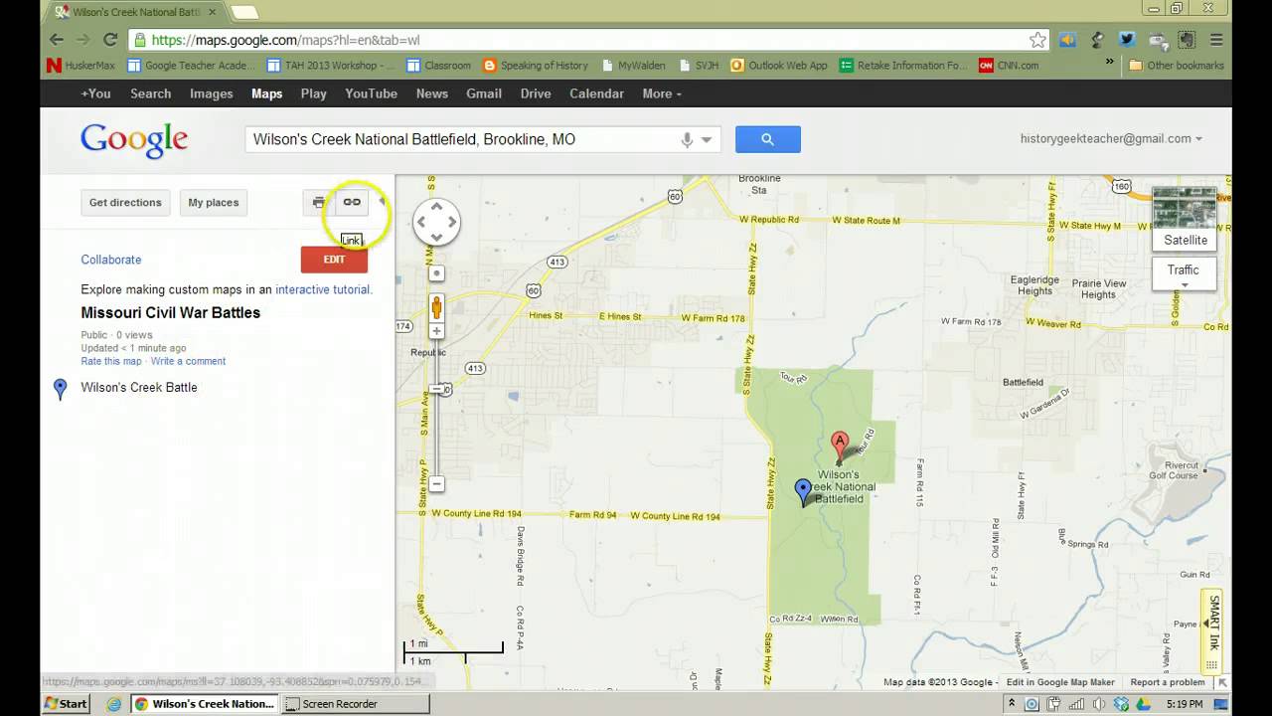
Task: Open Calendar in Google bar
Action: pyautogui.click(x=596, y=93)
